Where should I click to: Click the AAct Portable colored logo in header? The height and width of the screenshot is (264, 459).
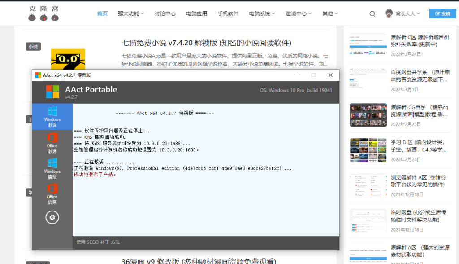click(53, 92)
